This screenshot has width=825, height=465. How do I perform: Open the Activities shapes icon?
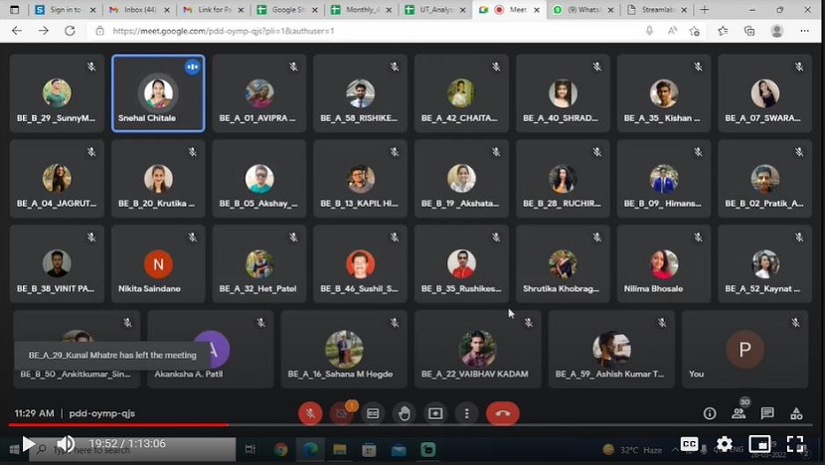[x=796, y=413]
